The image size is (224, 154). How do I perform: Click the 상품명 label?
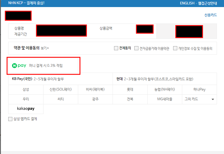coord(19,28)
